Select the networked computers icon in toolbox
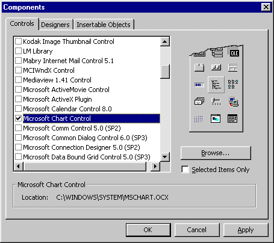274x243 pixels. 233,102
